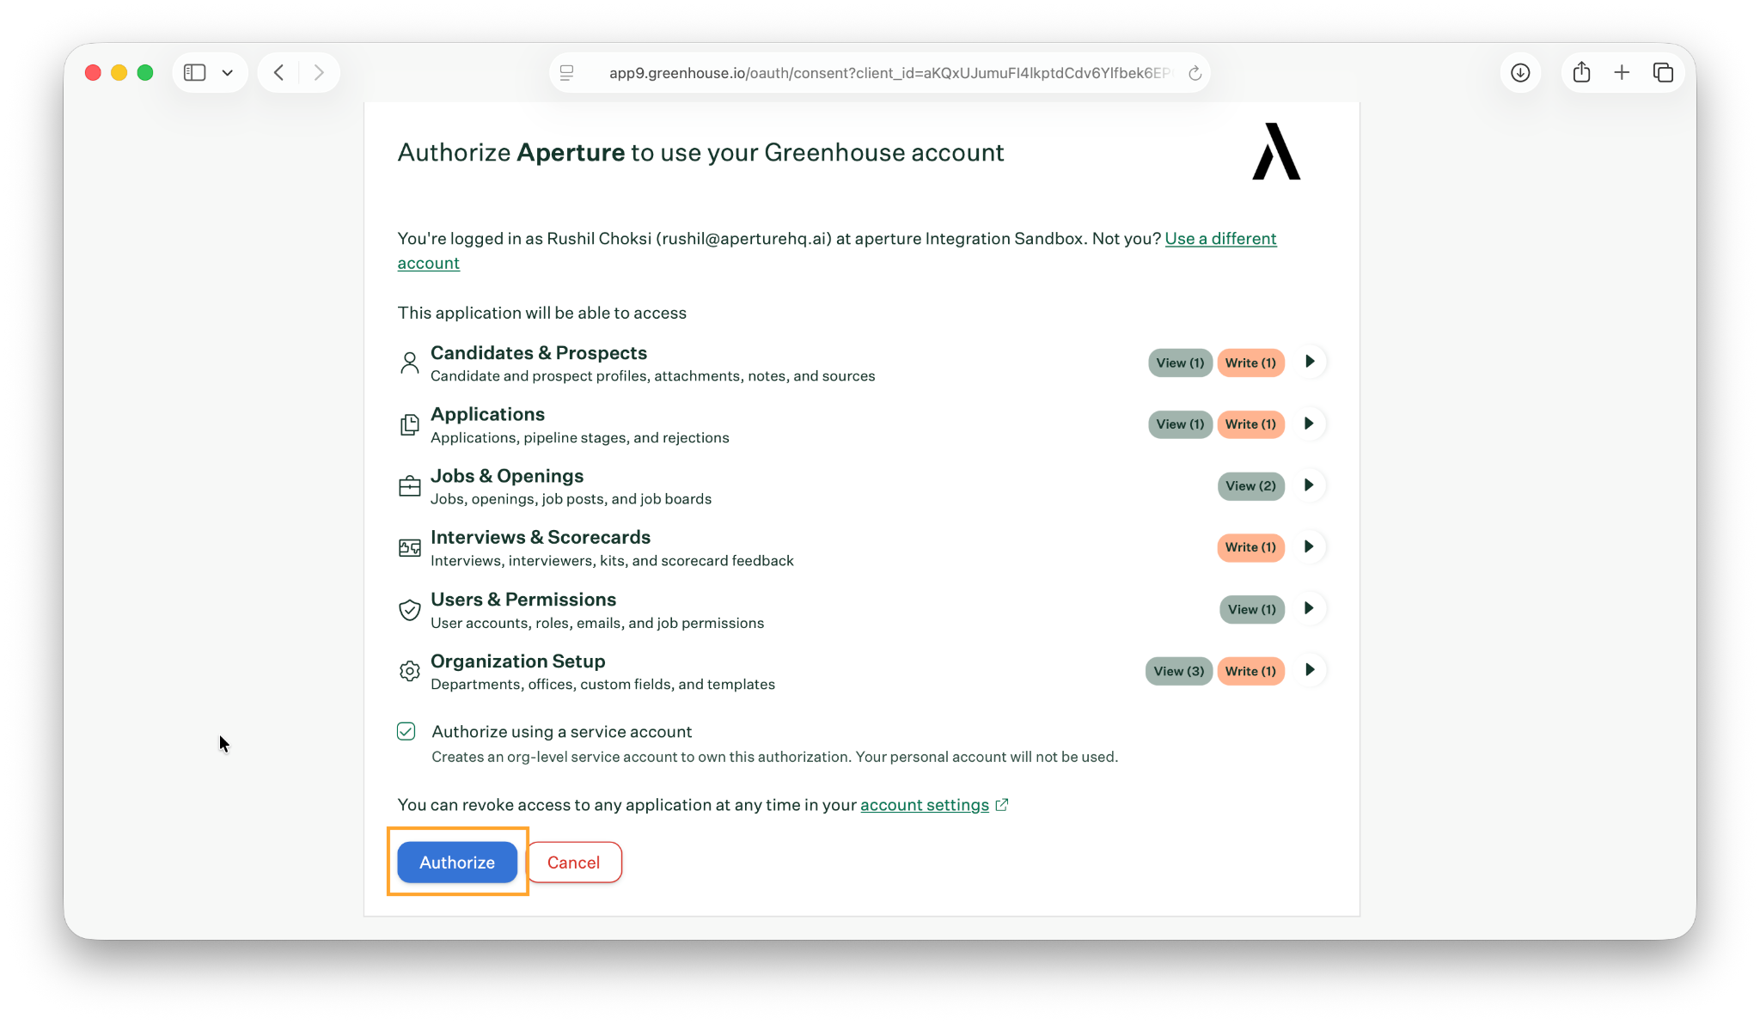Click 'Jobs, openings, job posts, and job boards' text
This screenshot has height=1024, width=1760.
point(571,499)
